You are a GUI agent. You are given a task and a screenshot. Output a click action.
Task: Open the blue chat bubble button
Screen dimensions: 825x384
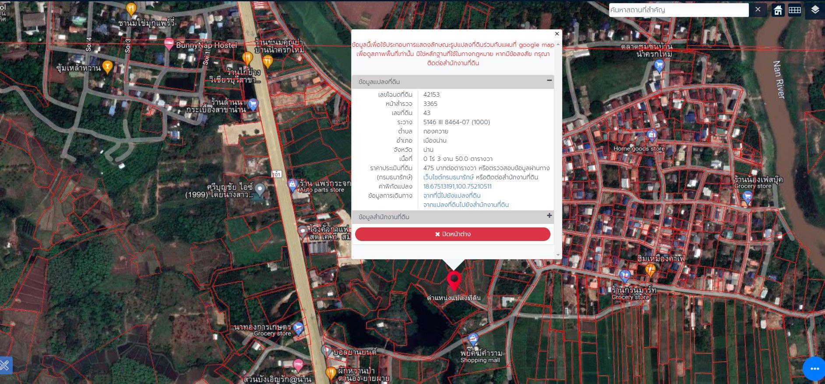click(814, 369)
